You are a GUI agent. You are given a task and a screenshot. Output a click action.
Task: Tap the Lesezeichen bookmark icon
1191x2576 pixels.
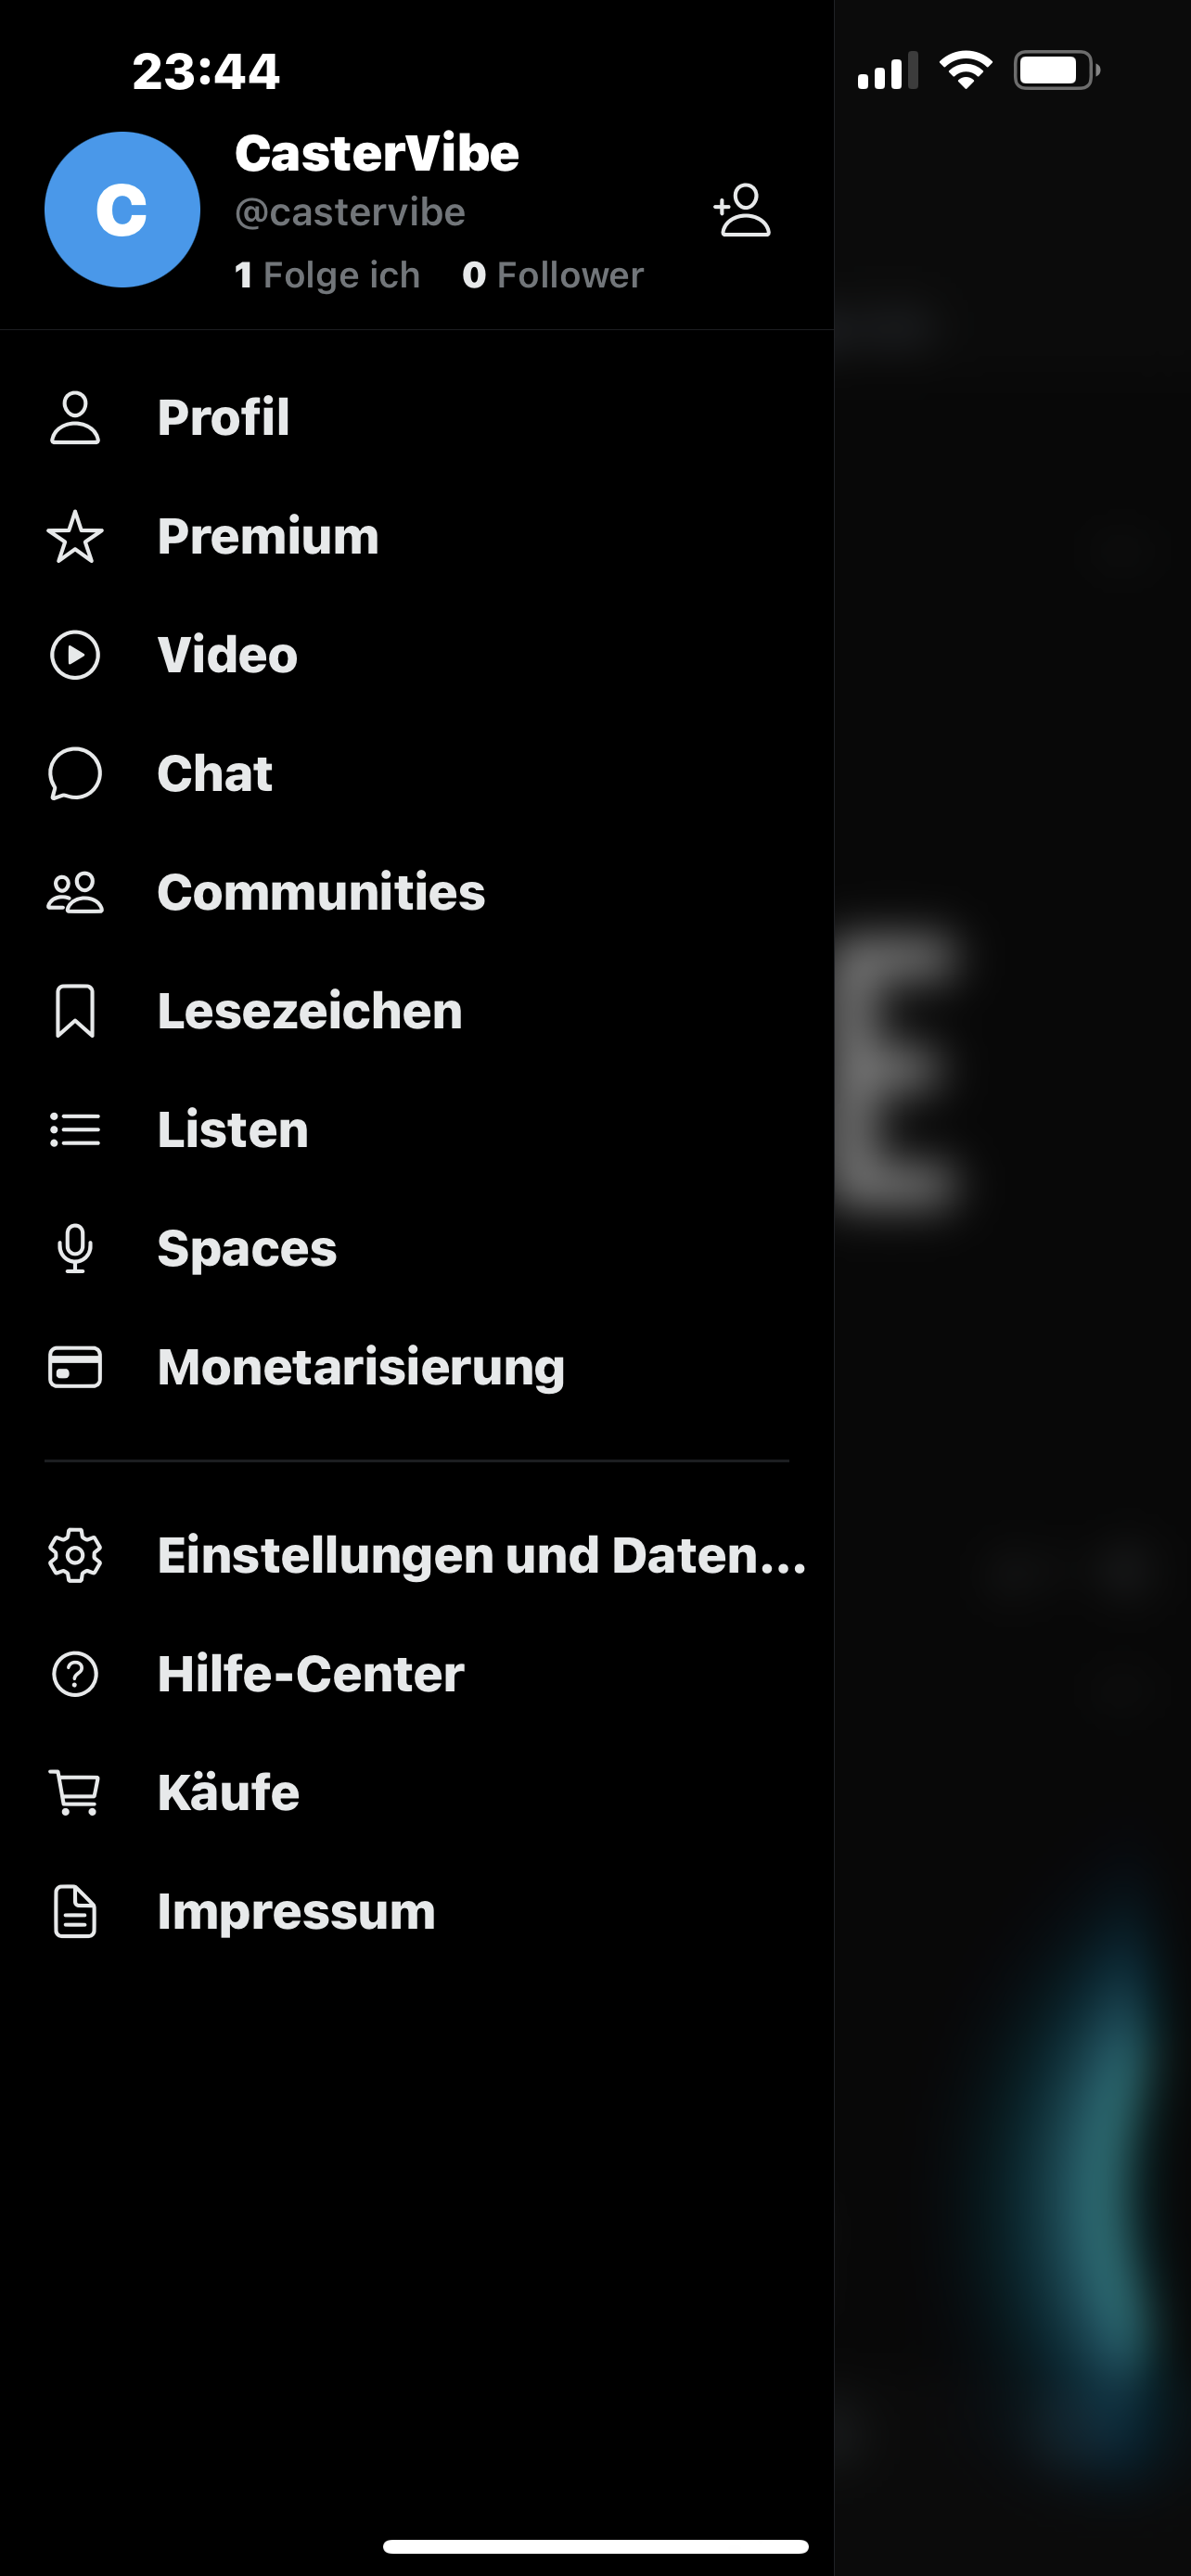click(75, 1011)
